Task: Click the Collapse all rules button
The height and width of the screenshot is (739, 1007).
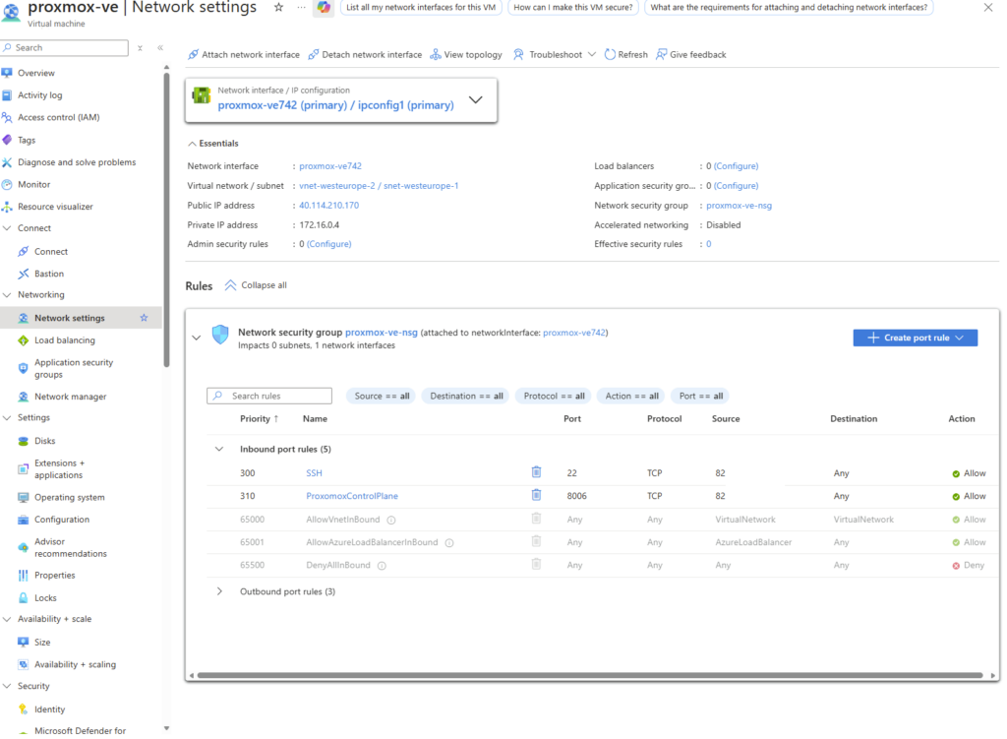Action: coord(256,285)
